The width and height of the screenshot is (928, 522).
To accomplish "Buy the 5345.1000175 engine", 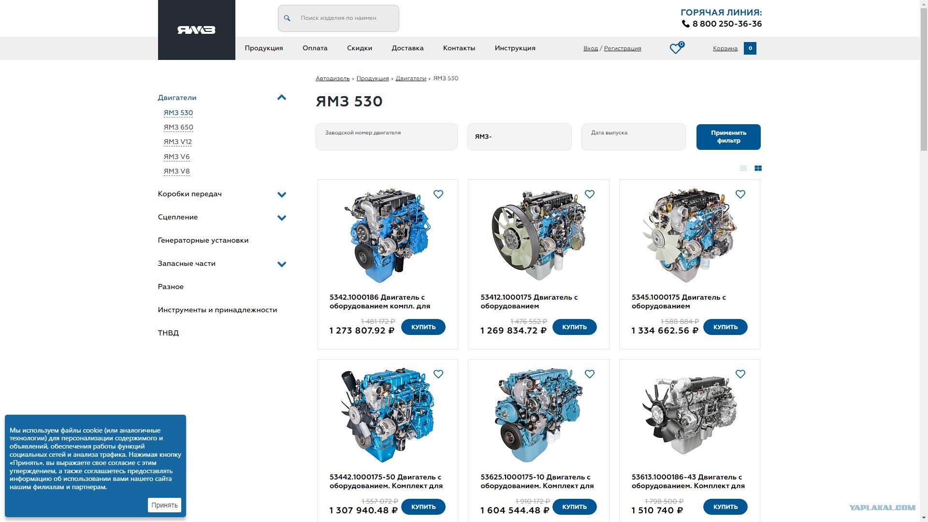I will pyautogui.click(x=725, y=327).
